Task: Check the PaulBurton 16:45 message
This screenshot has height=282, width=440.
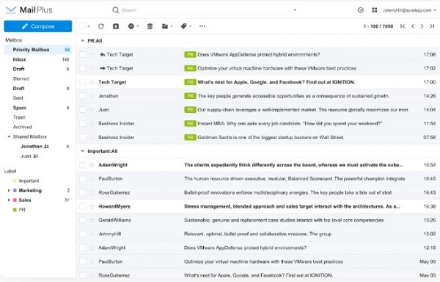Action: tap(82, 179)
